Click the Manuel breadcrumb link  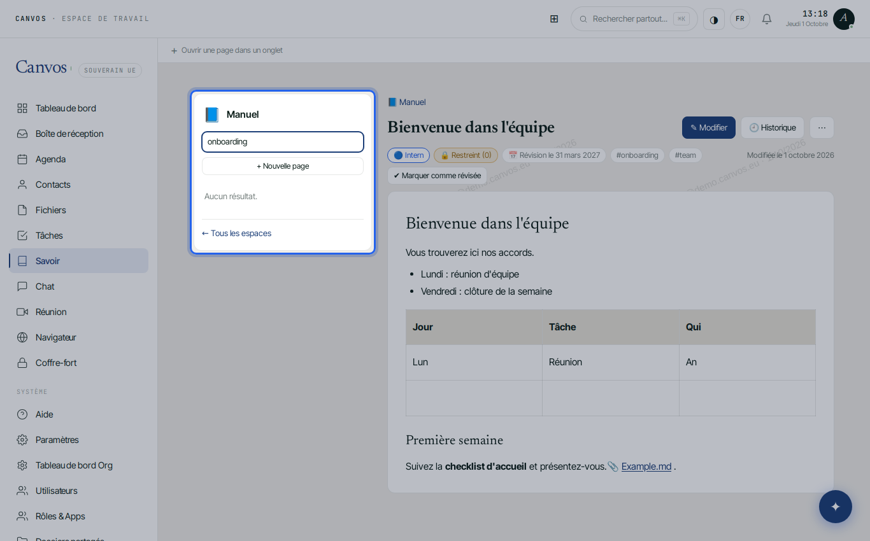click(x=406, y=102)
